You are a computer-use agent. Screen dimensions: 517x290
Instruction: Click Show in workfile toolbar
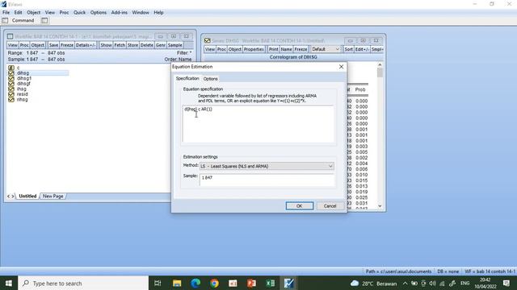[106, 45]
